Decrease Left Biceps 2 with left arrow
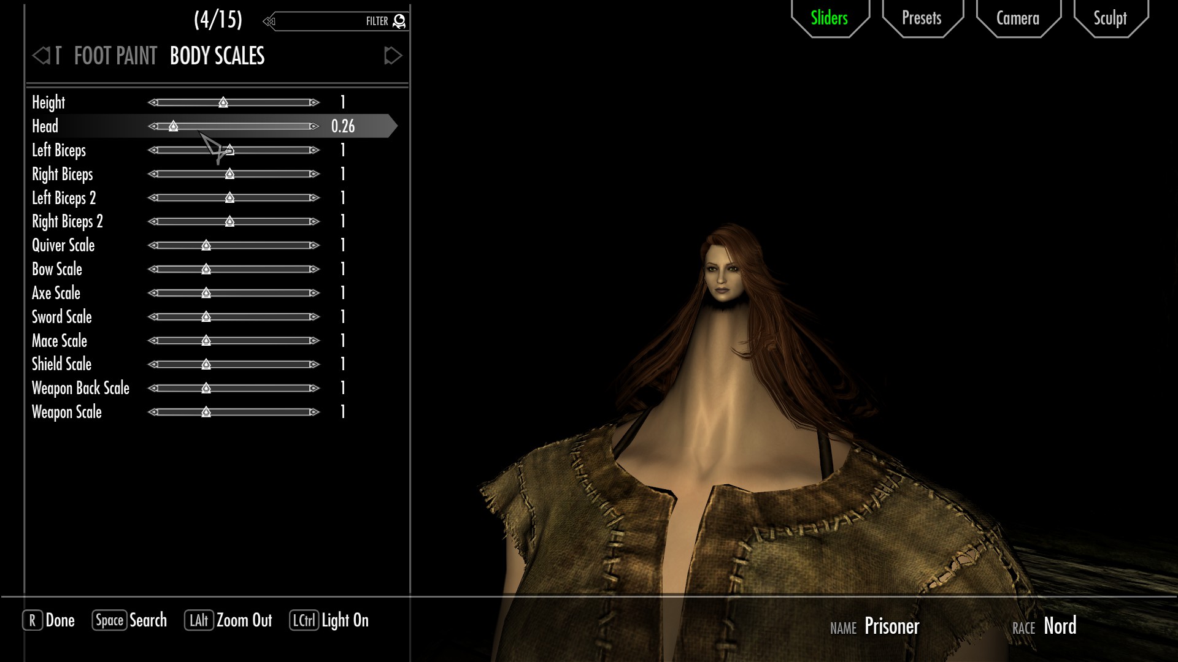The width and height of the screenshot is (1178, 662). pos(153,197)
